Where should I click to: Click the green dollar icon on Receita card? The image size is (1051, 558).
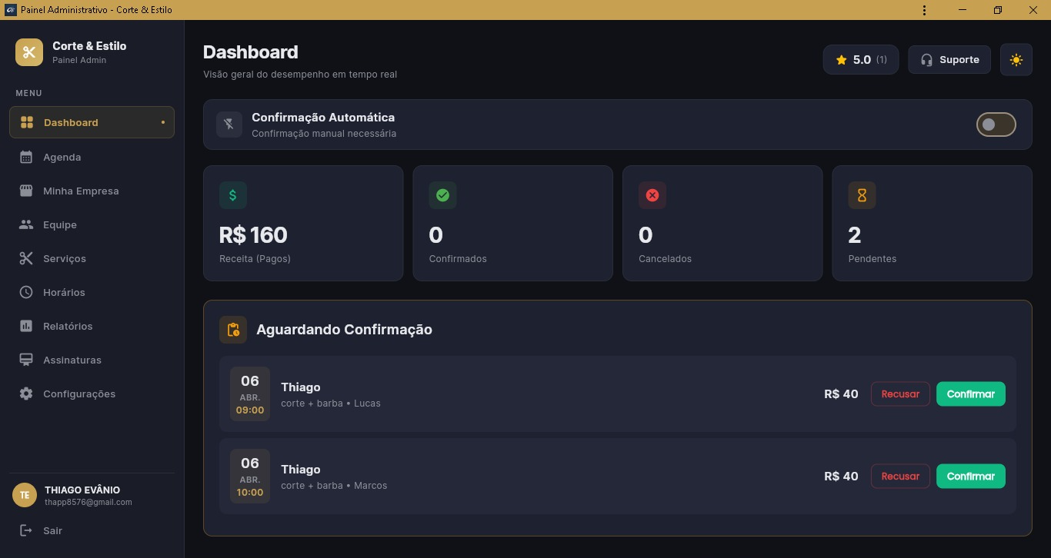233,194
